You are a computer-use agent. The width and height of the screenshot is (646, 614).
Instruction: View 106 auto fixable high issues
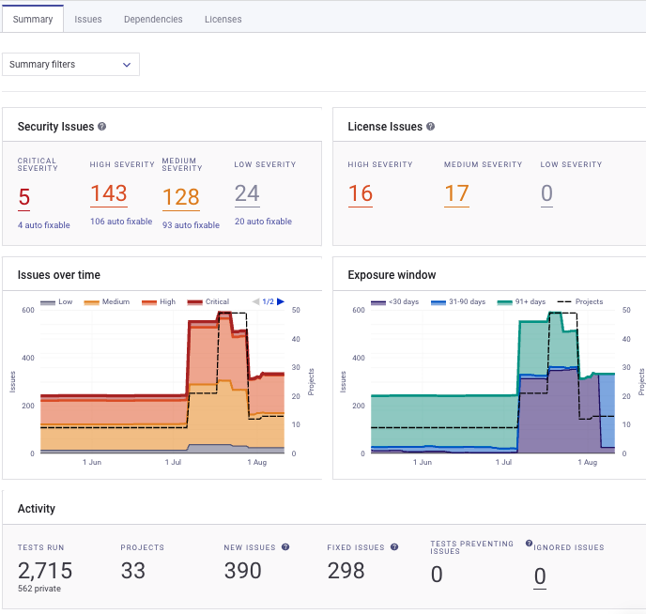tap(121, 222)
